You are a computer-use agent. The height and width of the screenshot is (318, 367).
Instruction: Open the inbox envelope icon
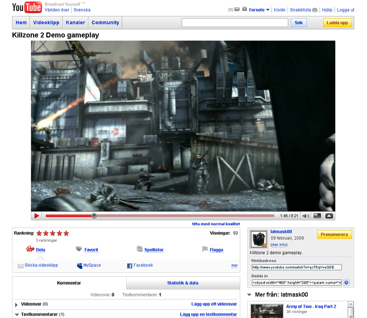point(237,9)
